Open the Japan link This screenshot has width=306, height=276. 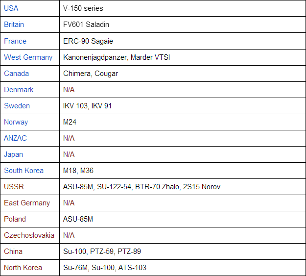[13, 154]
